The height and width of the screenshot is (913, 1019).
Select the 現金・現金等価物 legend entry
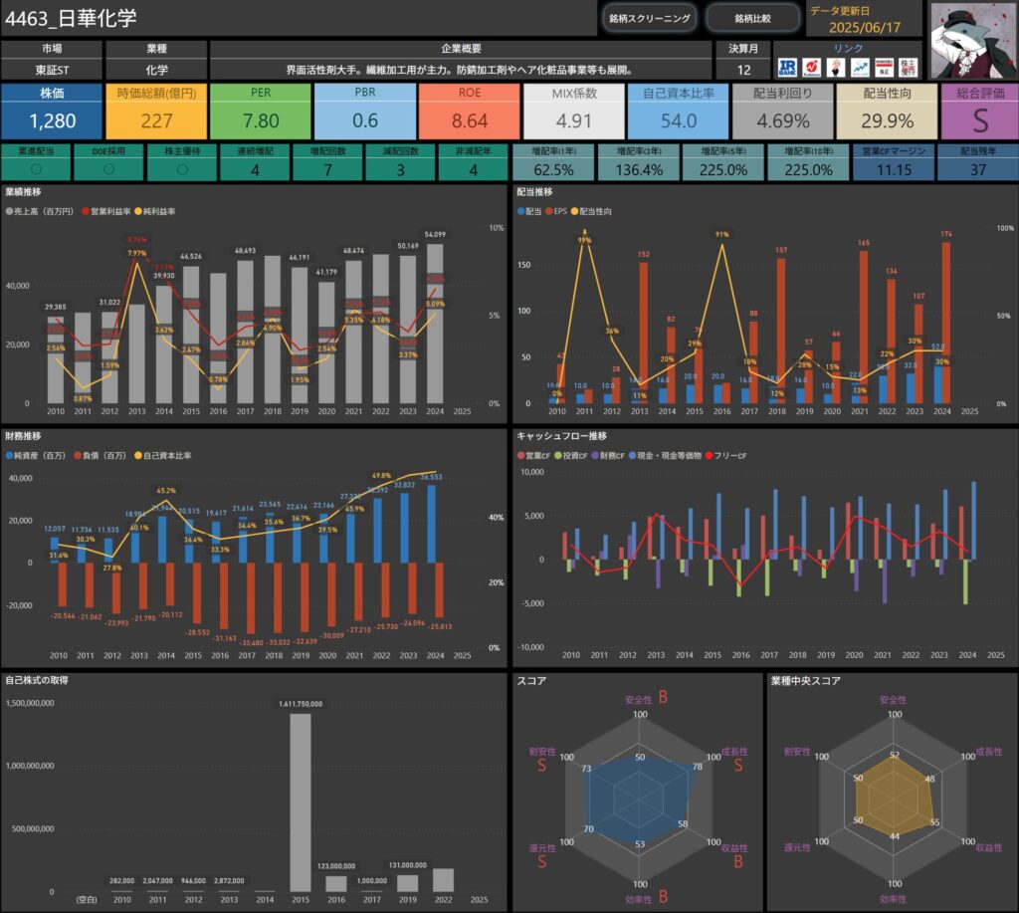[665, 455]
